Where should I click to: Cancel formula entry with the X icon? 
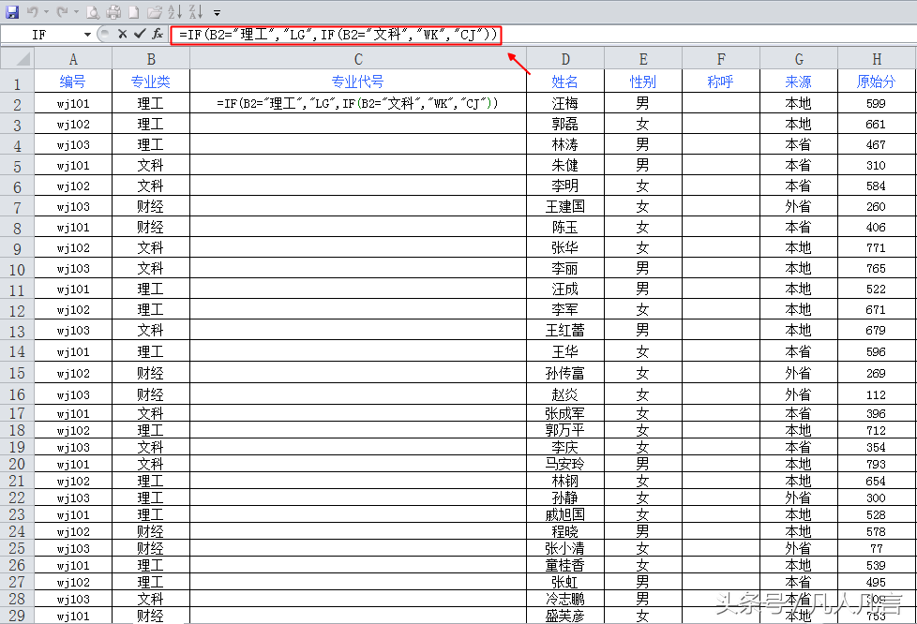tap(122, 34)
